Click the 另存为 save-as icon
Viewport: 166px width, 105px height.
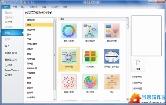[x=6, y=17]
